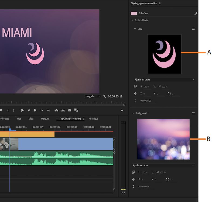Collapse the Background group
Image resolution: width=212 pixels, height=202 pixels.
point(133,113)
